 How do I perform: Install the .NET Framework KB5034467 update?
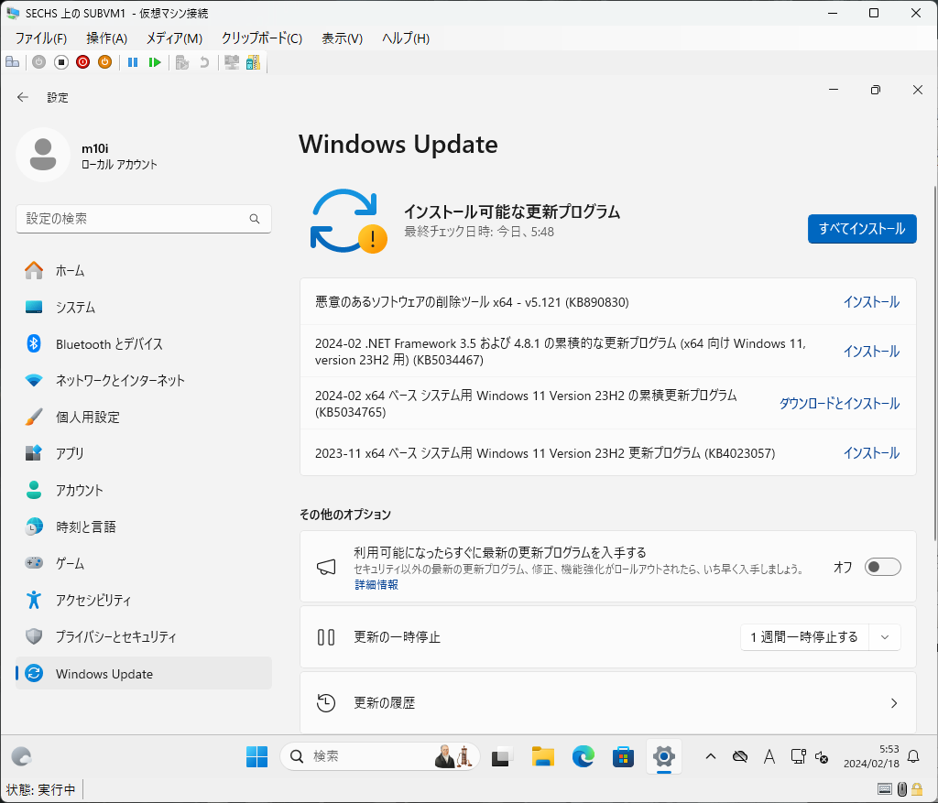point(871,352)
